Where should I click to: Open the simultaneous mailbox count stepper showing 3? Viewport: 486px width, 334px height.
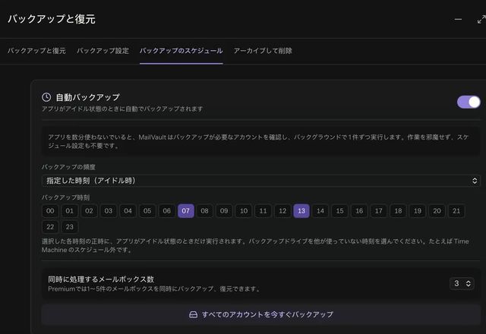[462, 283]
